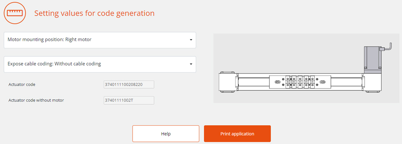402x144 pixels.
Task: Click the 'Setting values for code generation' heading
Action: 94,13
